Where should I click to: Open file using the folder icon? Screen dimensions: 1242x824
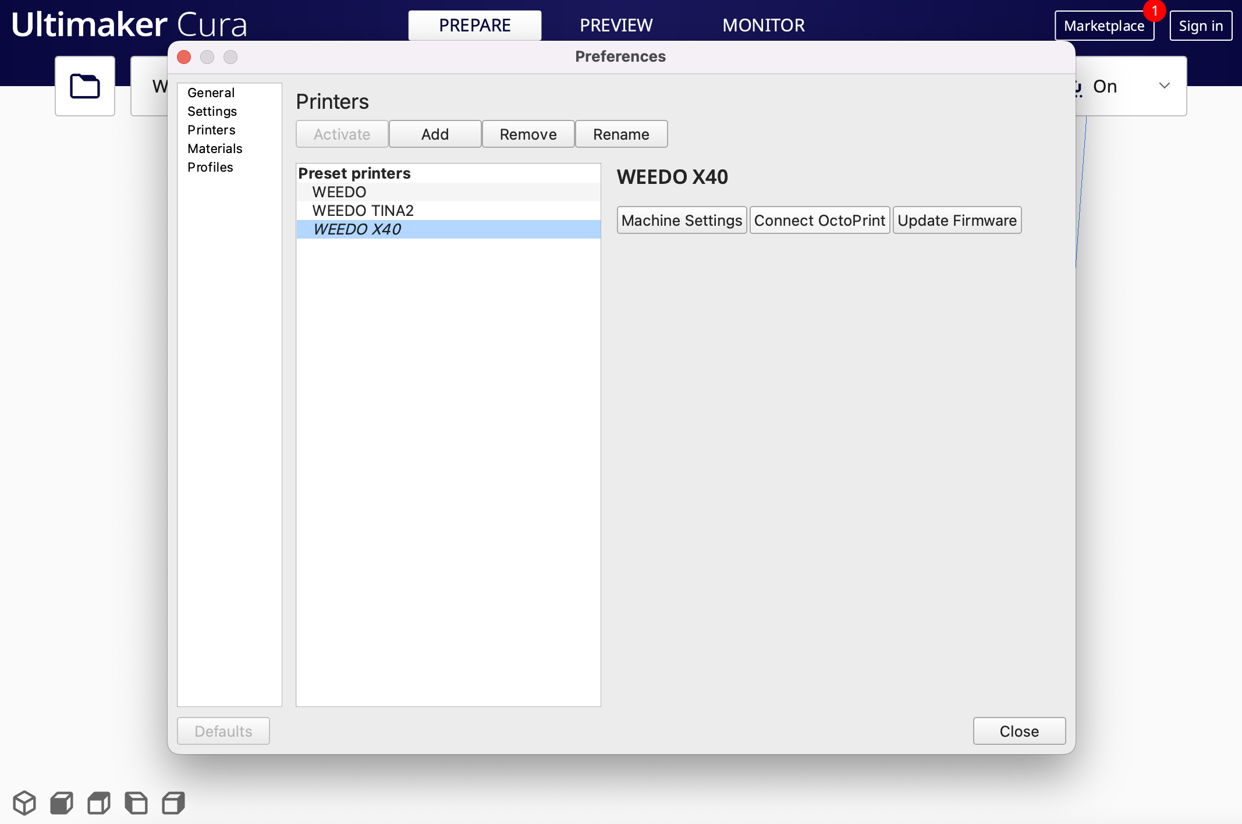pos(85,86)
